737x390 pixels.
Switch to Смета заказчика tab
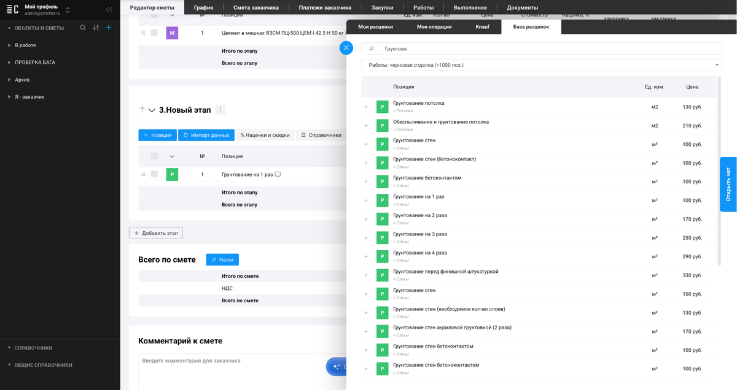(256, 7)
